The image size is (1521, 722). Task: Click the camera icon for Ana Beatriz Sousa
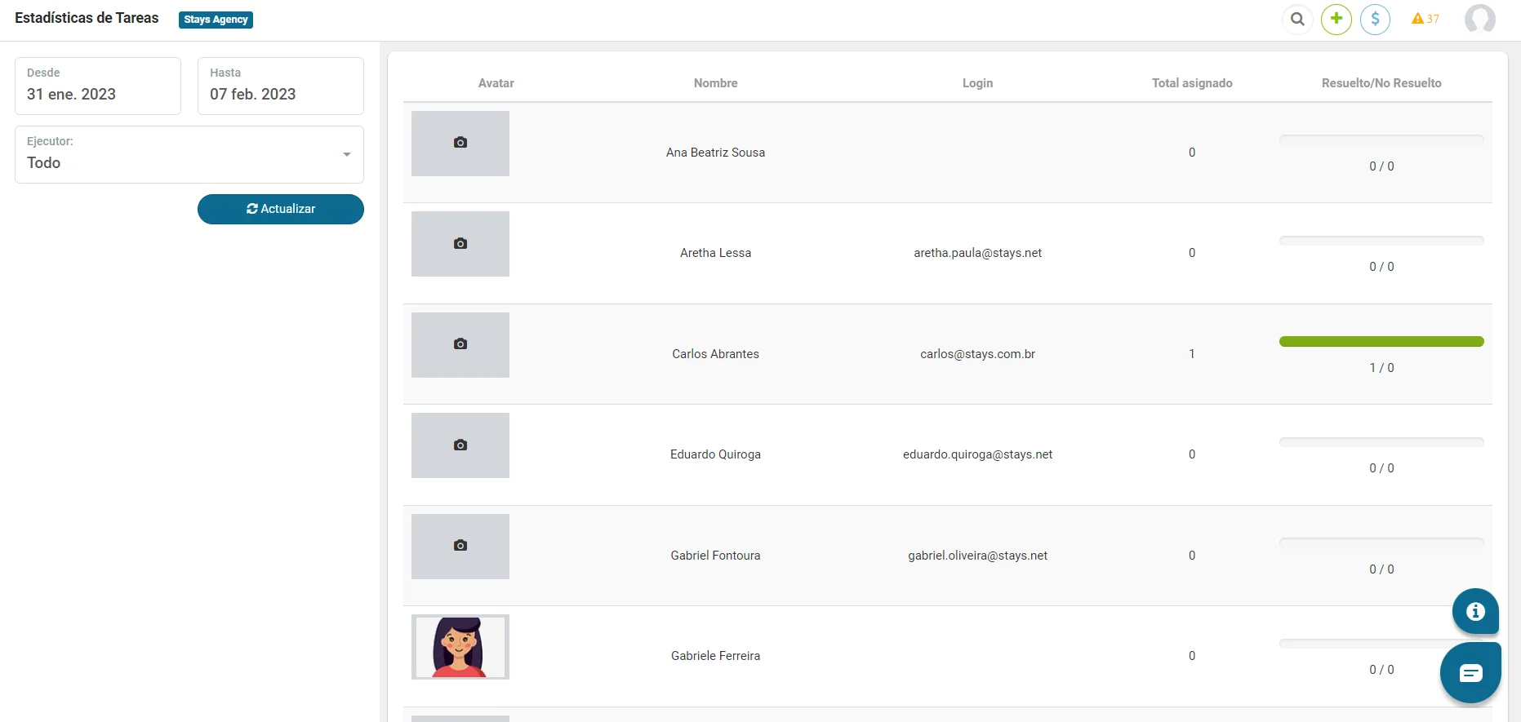coord(460,143)
